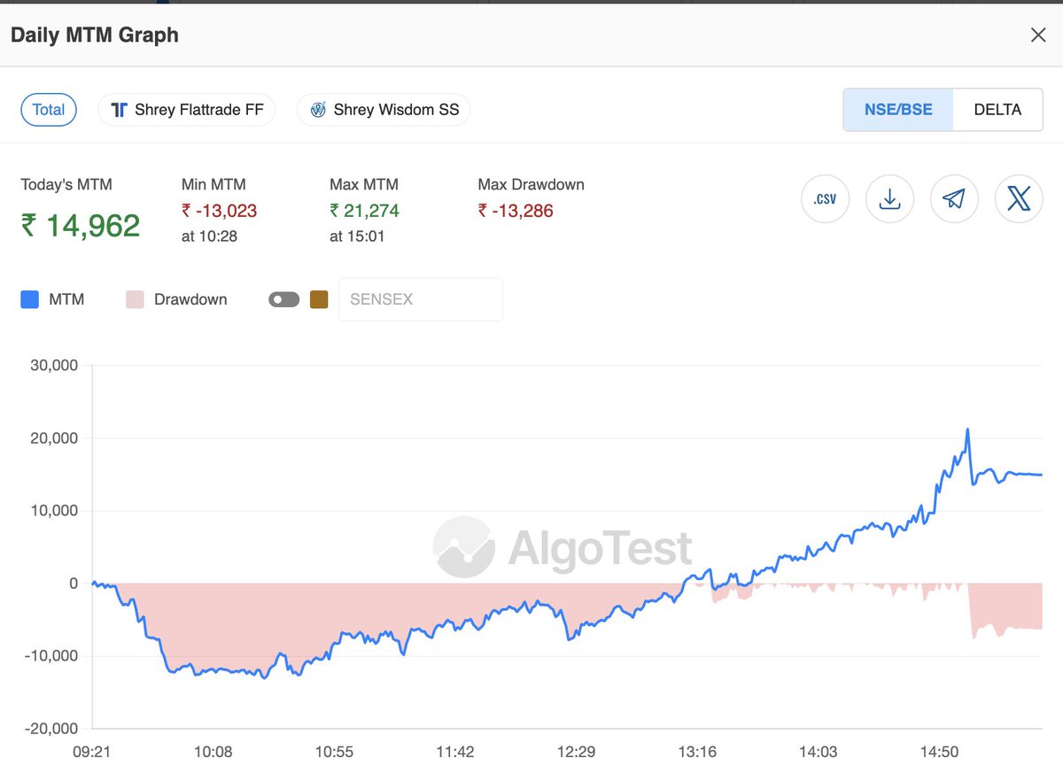Click Min MTM value ₹ -13,023
The height and width of the screenshot is (781, 1063).
tap(220, 211)
